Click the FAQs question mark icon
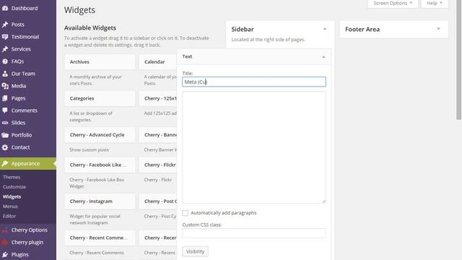 click(x=5, y=61)
